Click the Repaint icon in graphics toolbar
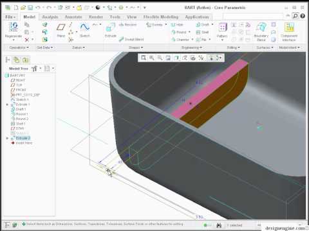This screenshot has width=309, height=231. point(168,58)
